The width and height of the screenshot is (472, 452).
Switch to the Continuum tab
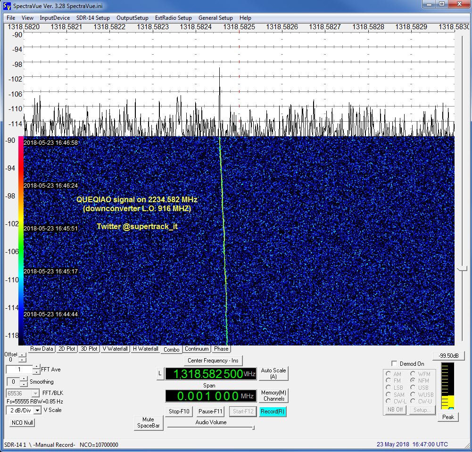pyautogui.click(x=197, y=349)
